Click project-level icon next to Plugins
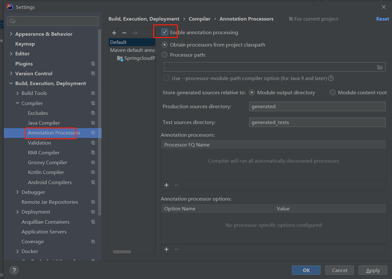Image resolution: width=392 pixels, height=279 pixels. tap(93, 64)
